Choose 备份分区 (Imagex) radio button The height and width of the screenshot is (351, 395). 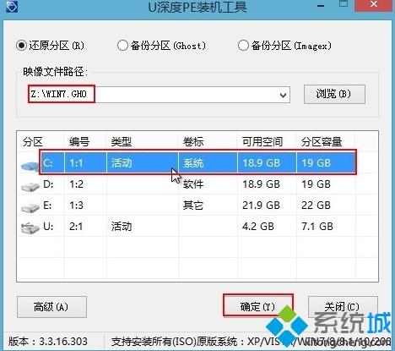[x=243, y=46]
